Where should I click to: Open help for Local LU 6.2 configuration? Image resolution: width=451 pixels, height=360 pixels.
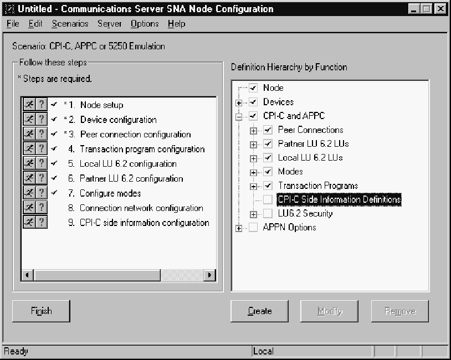point(42,163)
